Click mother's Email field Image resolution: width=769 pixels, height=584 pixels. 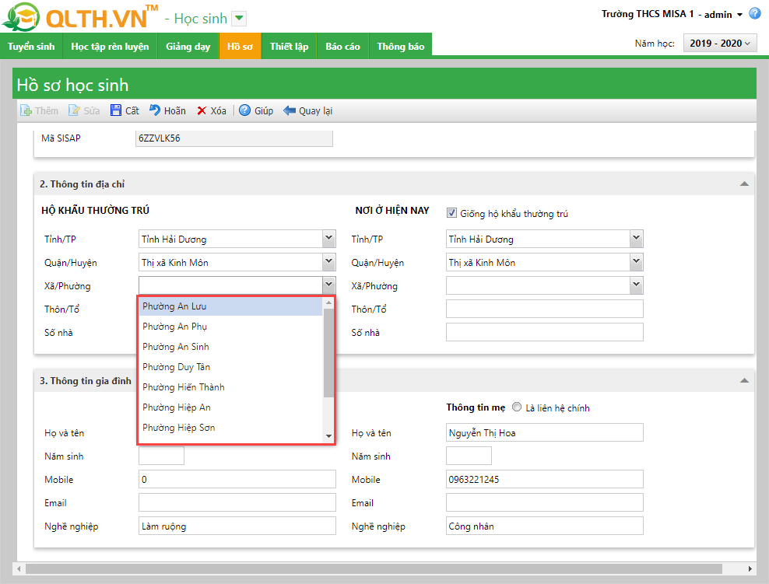[x=544, y=502]
